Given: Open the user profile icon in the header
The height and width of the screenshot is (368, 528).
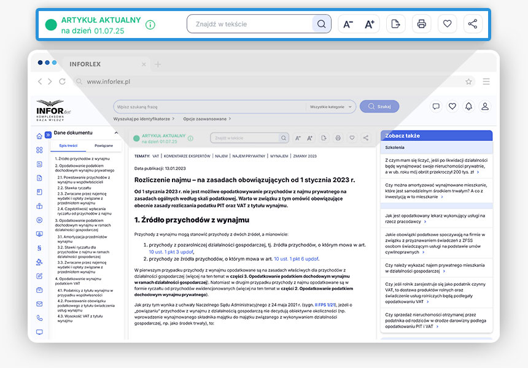Looking at the screenshot, I should click(x=485, y=106).
